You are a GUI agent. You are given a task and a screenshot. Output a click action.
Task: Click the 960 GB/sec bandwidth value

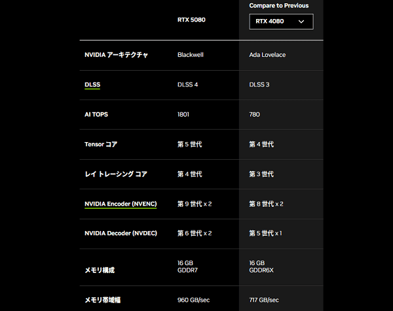(x=193, y=300)
